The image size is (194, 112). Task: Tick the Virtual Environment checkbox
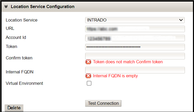coord(89,83)
